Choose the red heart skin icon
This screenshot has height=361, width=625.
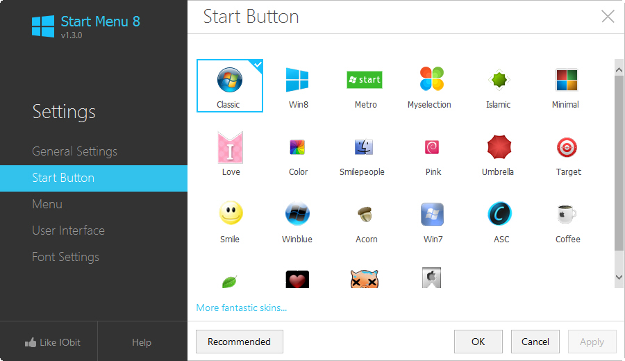[297, 279]
